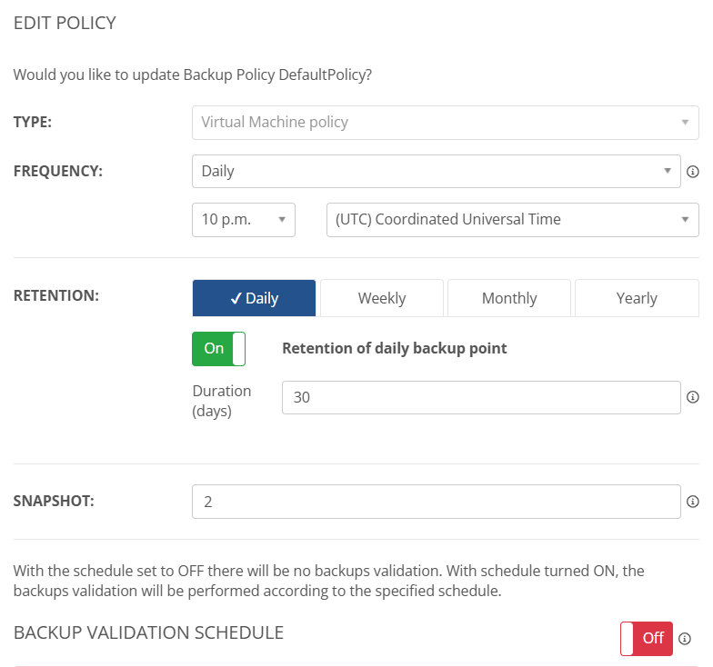Click the Duration (days) input field
Screen dimensions: 713x667
[x=480, y=397]
